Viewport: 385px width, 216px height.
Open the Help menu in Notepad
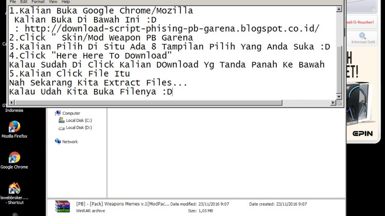(66, 2)
